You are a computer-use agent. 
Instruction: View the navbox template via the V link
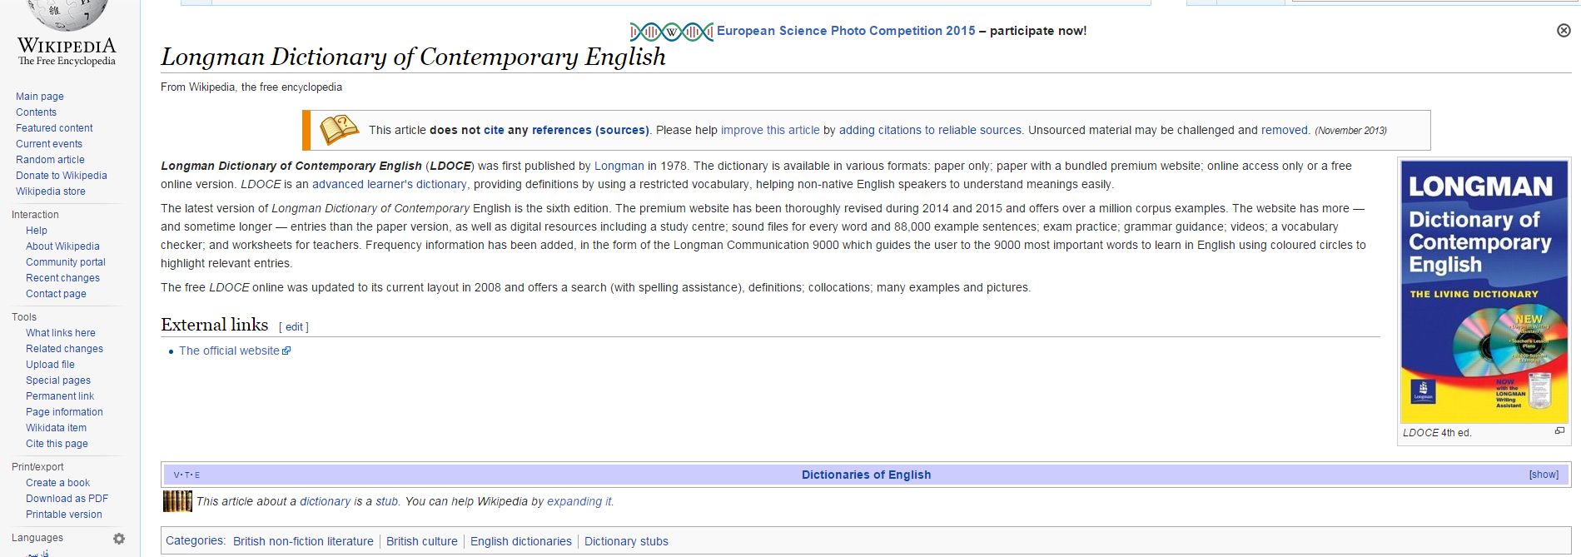click(176, 475)
